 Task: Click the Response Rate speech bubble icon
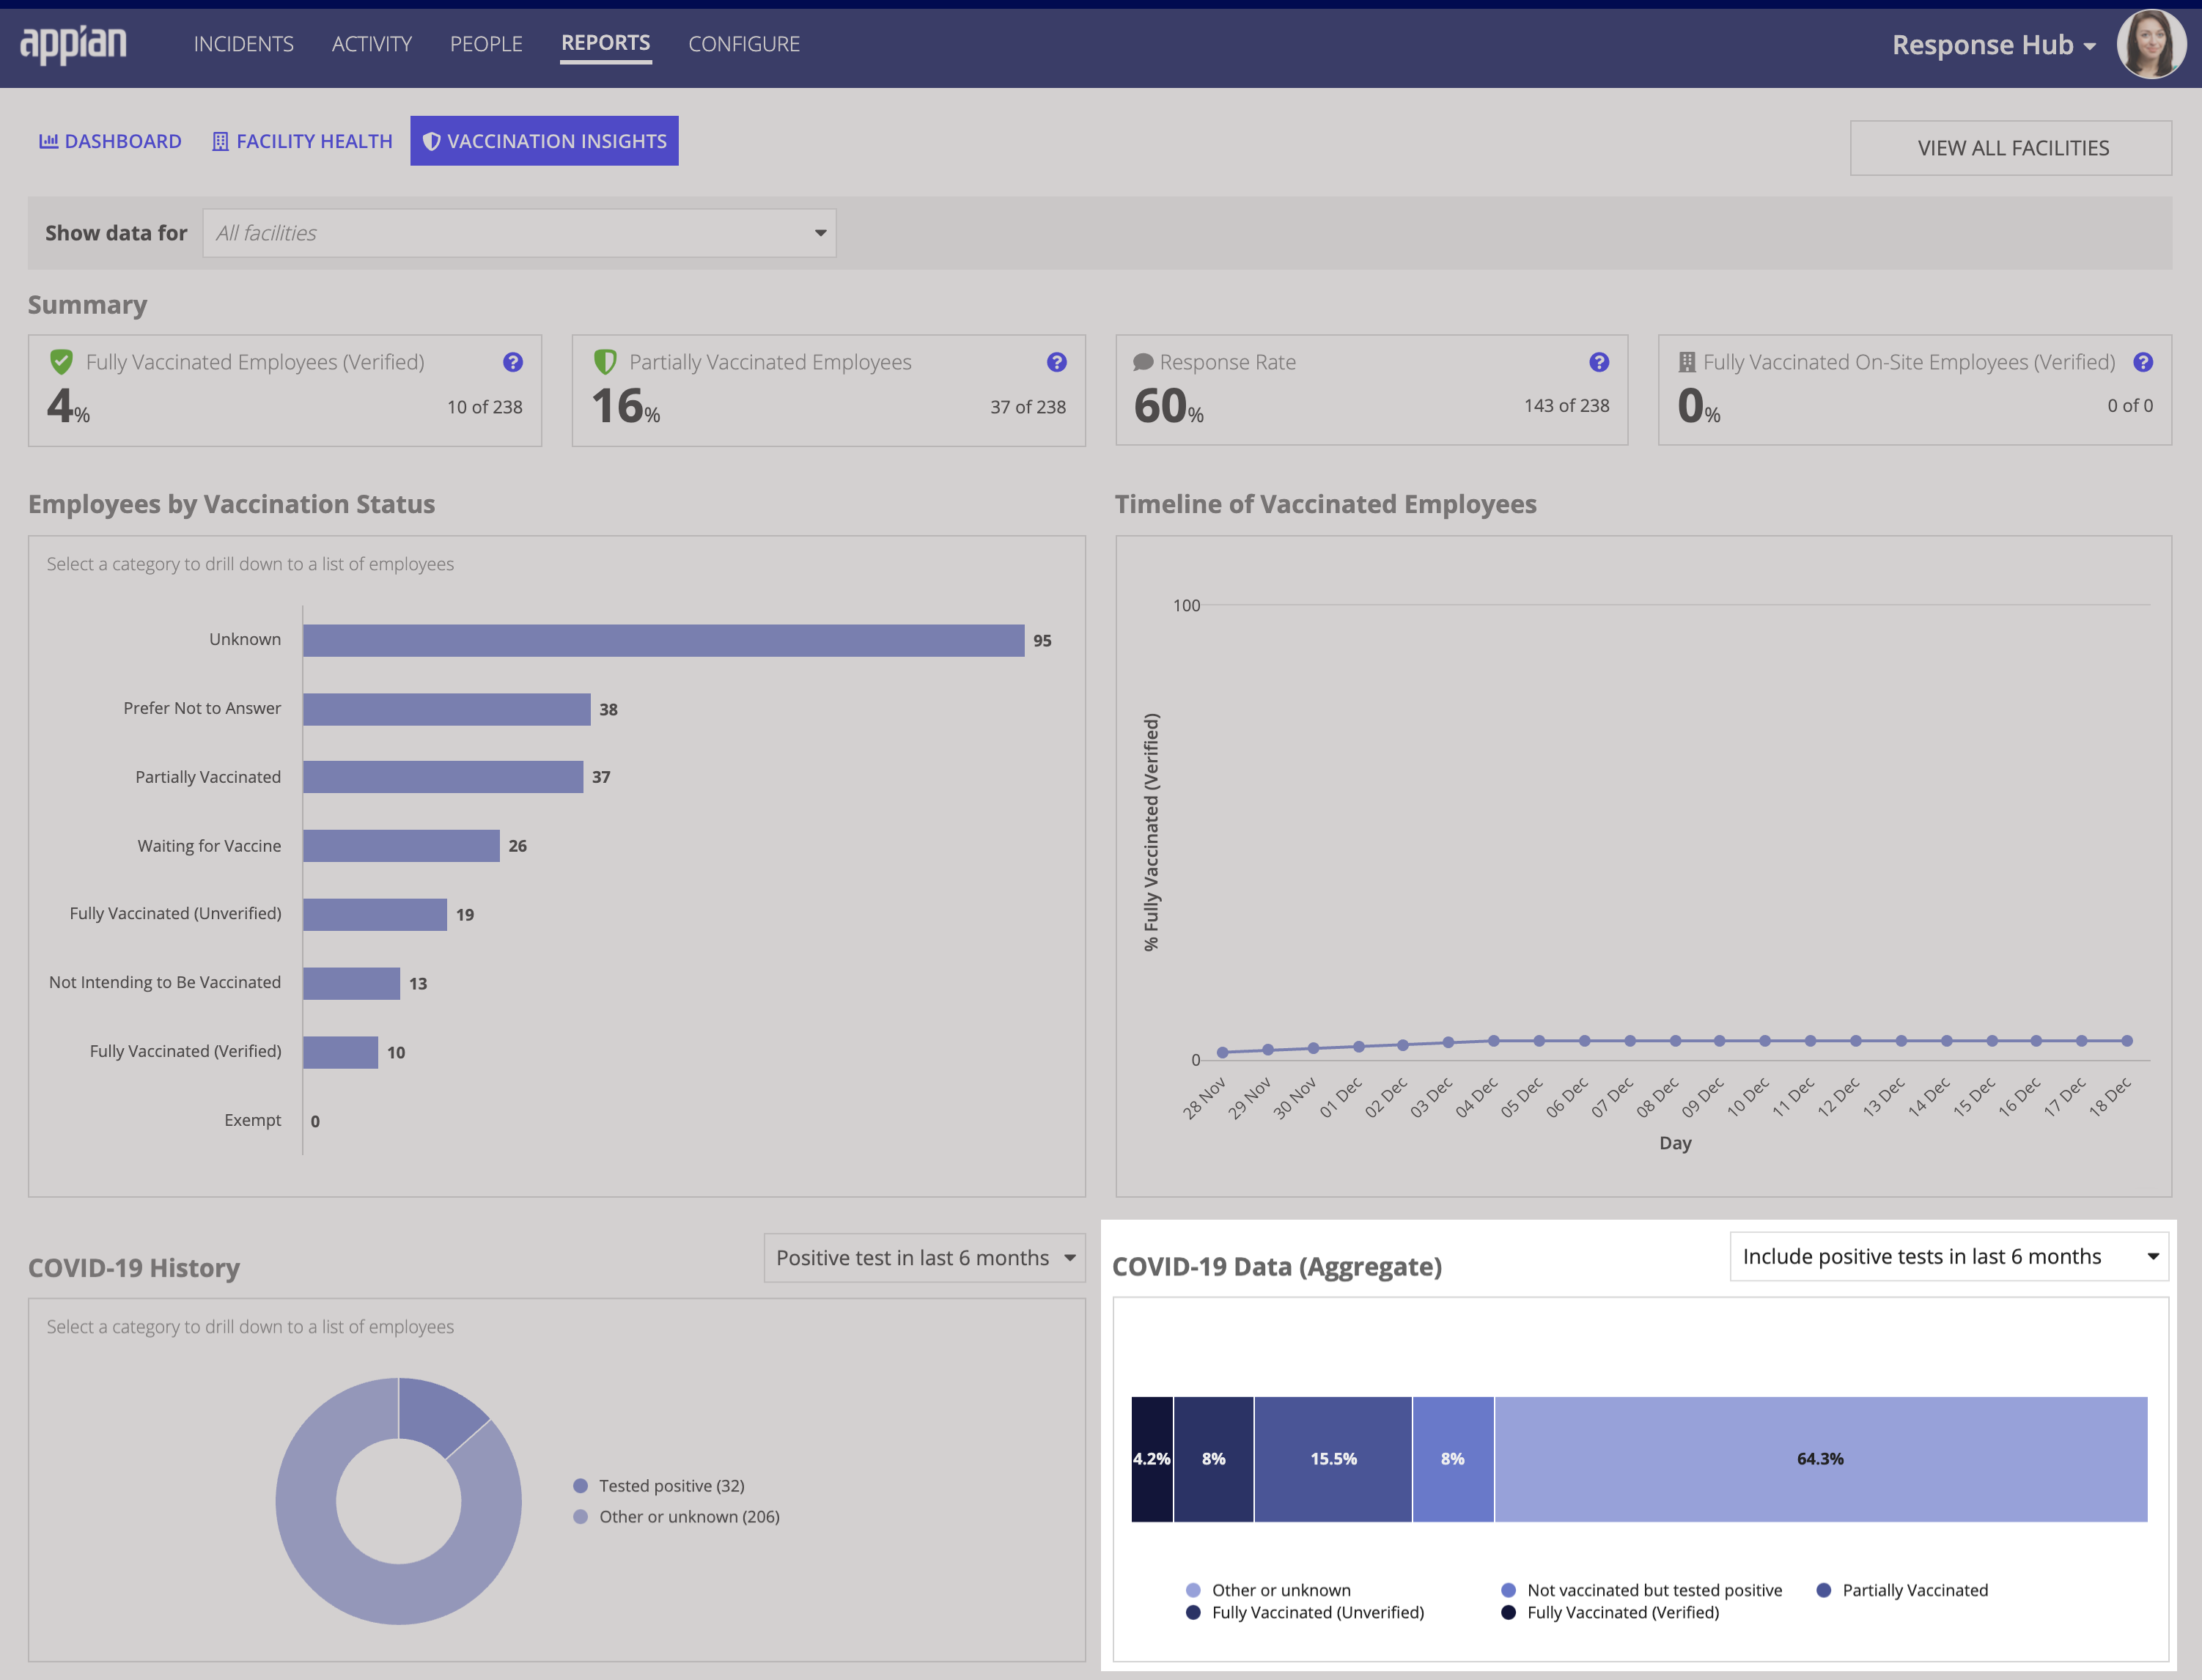1143,362
